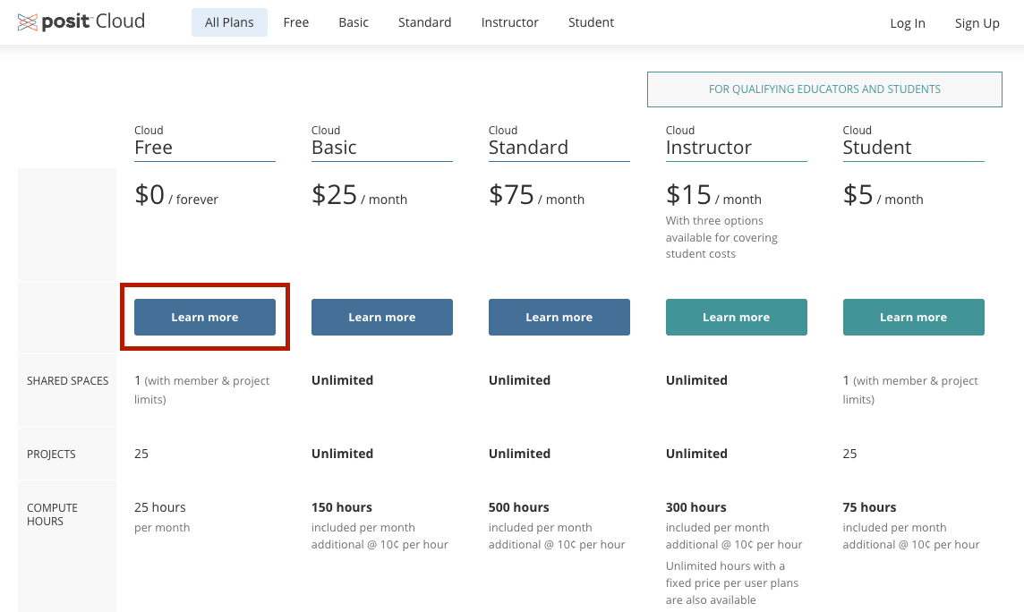Image resolution: width=1024 pixels, height=612 pixels.
Task: Learn more about Cloud Basic plan
Action: pyautogui.click(x=382, y=318)
